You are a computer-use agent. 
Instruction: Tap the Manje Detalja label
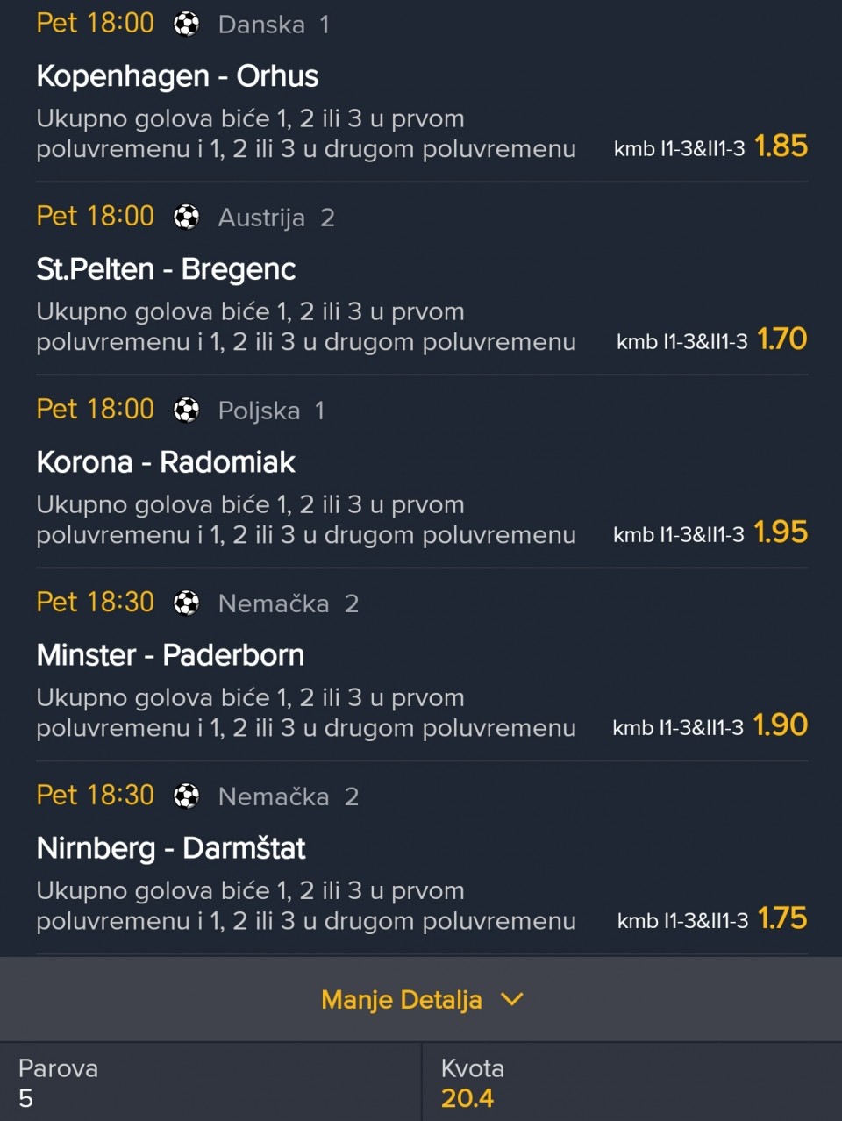click(402, 1000)
